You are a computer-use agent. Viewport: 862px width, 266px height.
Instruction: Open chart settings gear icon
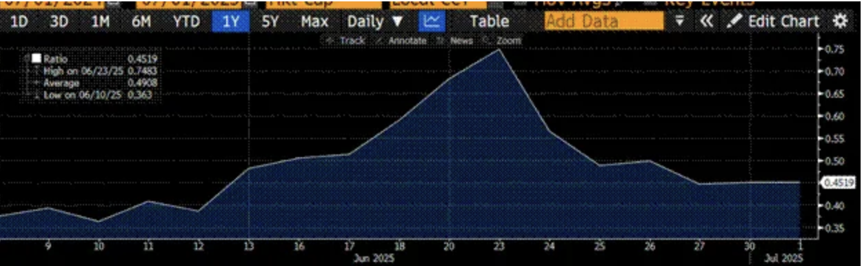(840, 21)
